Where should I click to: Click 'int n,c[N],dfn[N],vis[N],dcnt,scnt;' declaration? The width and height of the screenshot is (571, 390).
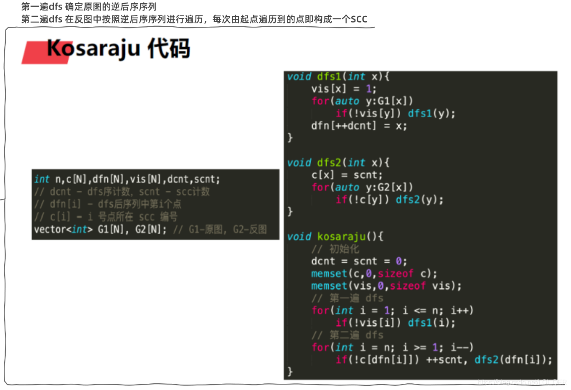(x=127, y=179)
